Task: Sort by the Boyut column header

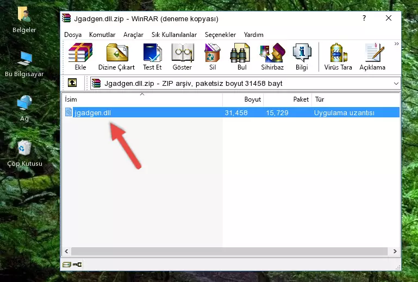Action: coord(243,99)
